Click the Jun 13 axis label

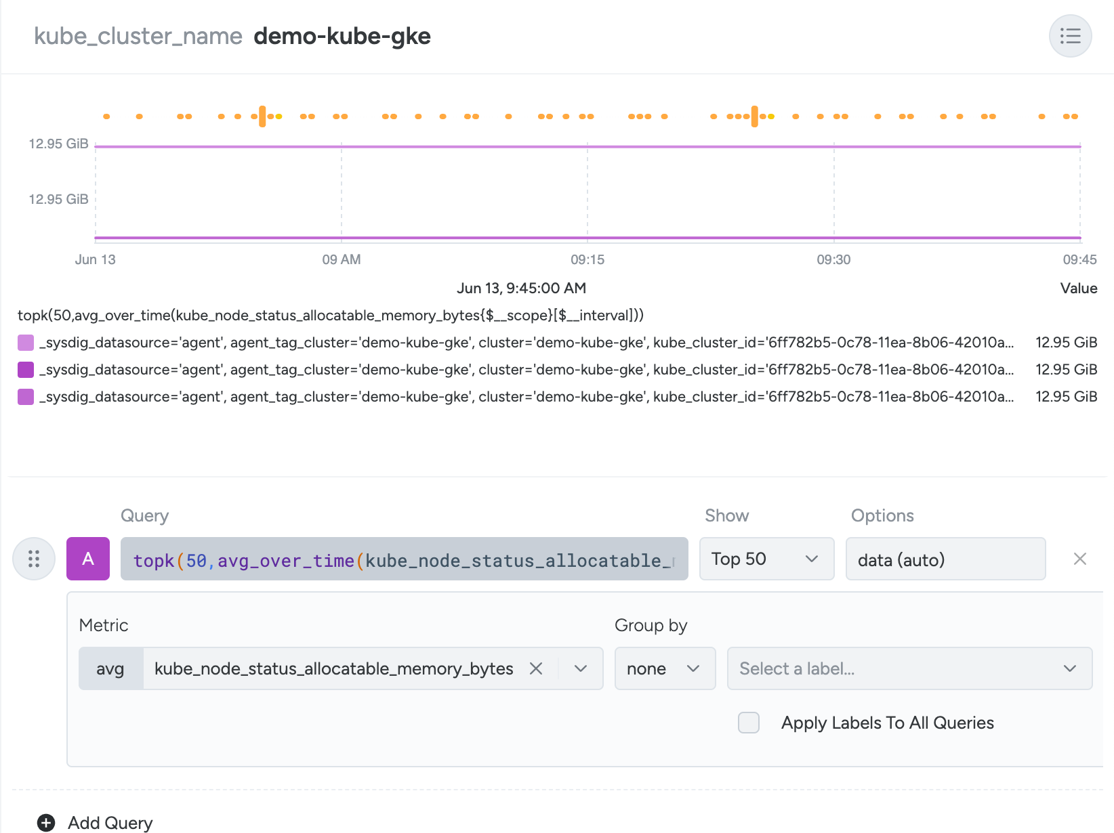[95, 259]
